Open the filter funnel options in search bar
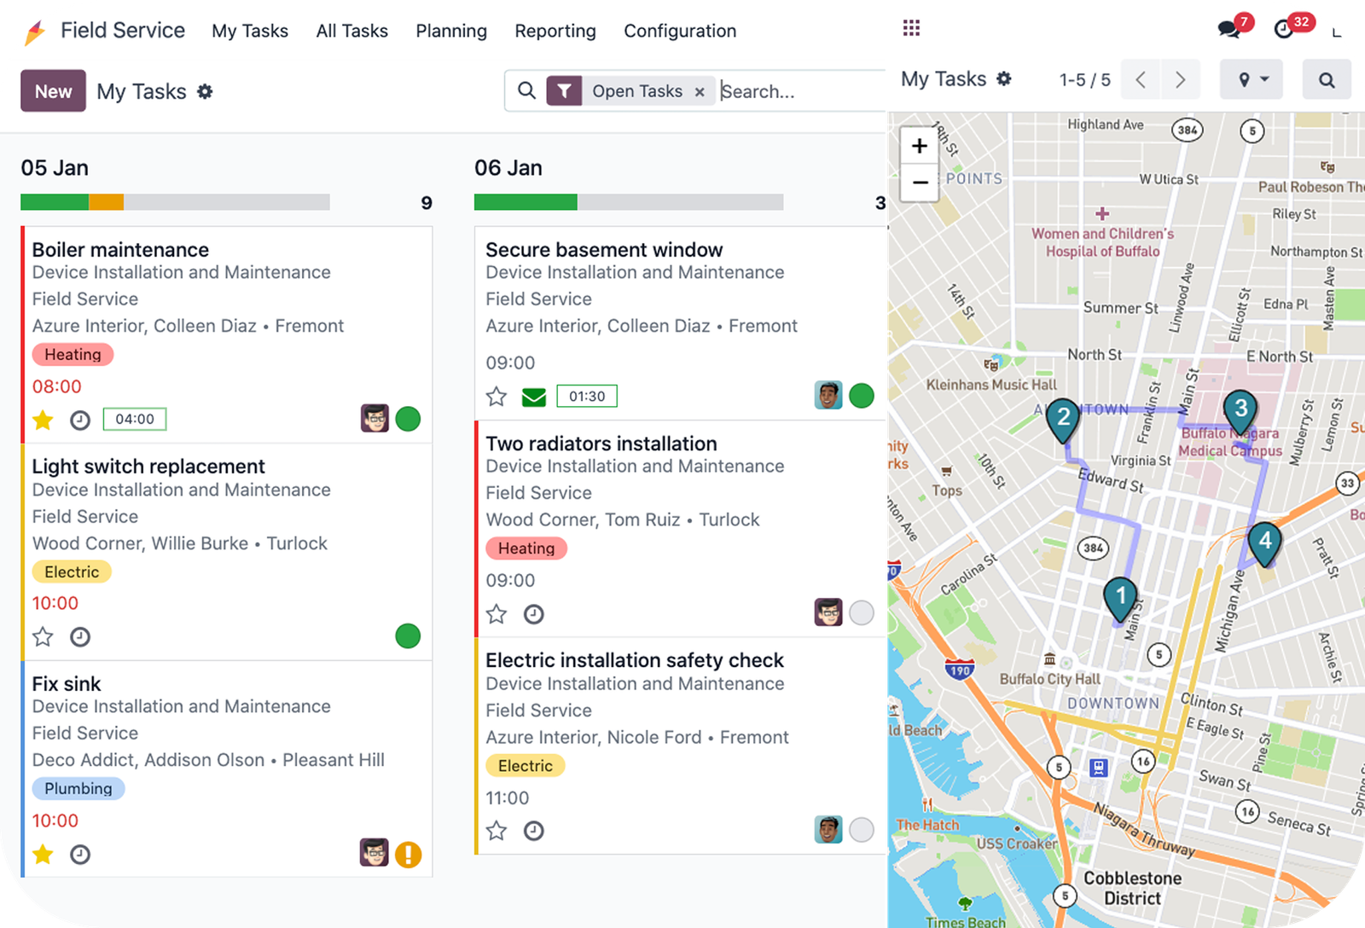This screenshot has height=928, width=1365. pos(564,91)
